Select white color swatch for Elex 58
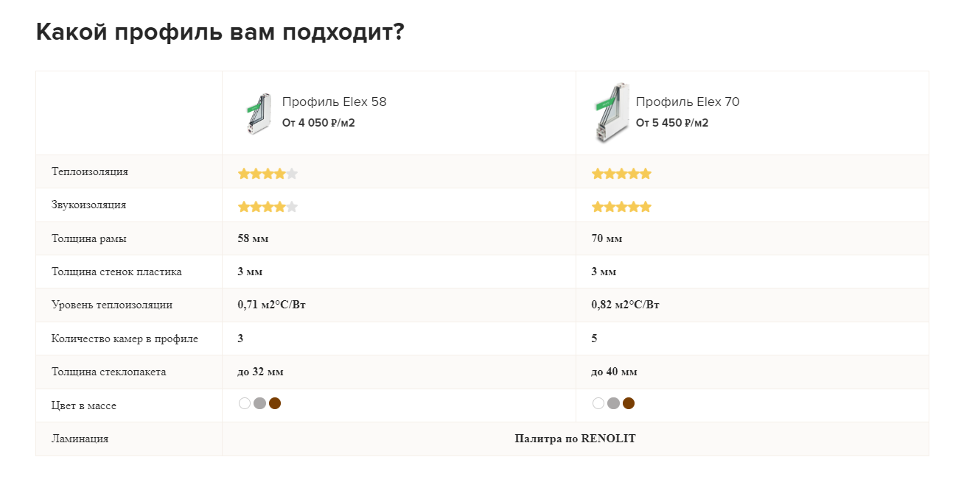Viewport: 978px width, 482px height. tap(245, 403)
